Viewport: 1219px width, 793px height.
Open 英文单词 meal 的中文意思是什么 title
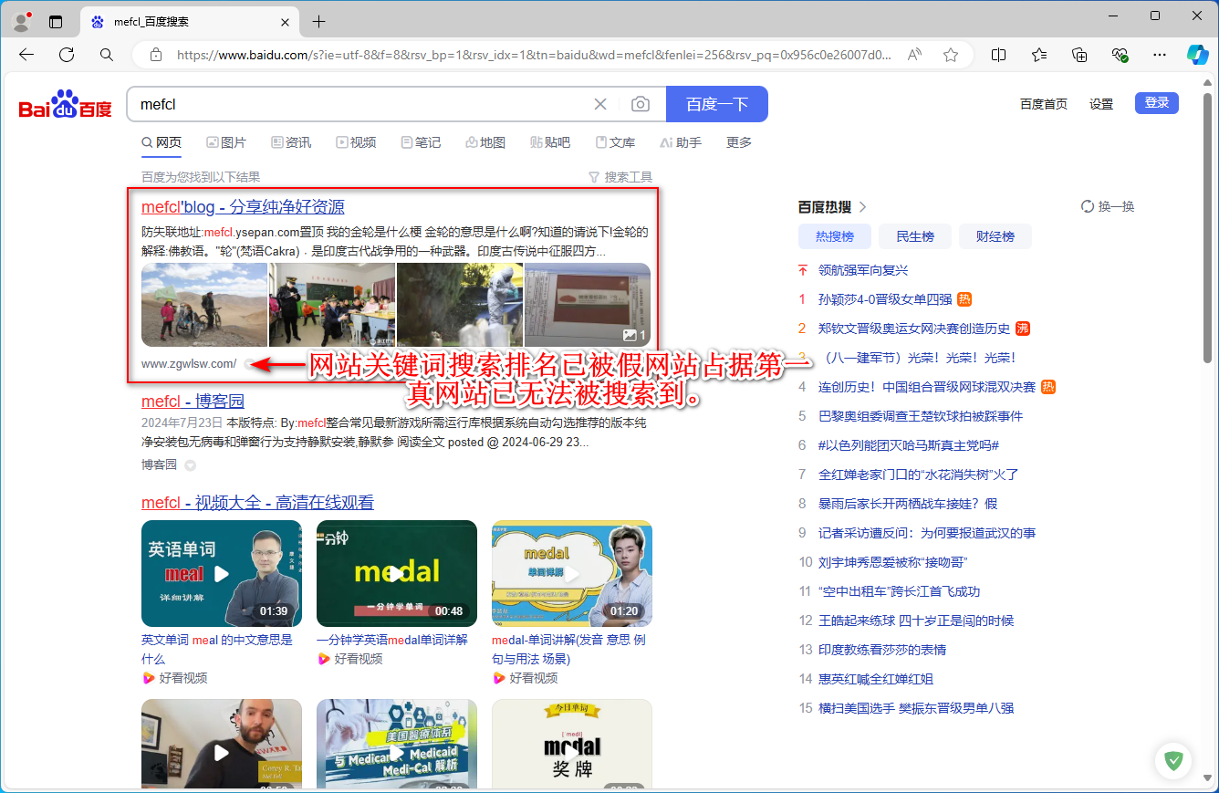coord(217,649)
